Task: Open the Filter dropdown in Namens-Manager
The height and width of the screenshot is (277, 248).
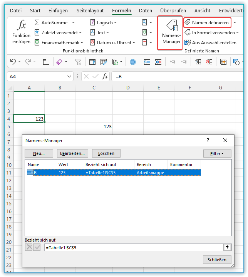Action: pos(217,153)
